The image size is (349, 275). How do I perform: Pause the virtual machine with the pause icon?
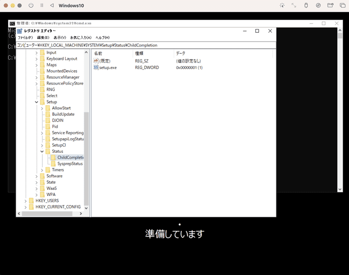(x=42, y=5)
